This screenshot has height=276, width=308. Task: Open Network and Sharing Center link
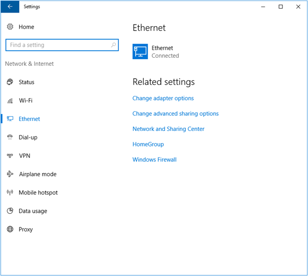pyautogui.click(x=168, y=129)
